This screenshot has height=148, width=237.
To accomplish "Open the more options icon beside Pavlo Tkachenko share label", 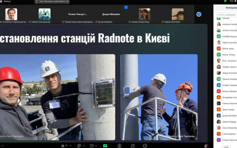I will click(x=68, y=1).
